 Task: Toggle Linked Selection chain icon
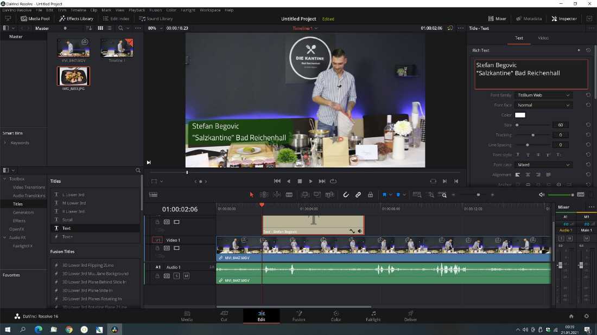[358, 195]
